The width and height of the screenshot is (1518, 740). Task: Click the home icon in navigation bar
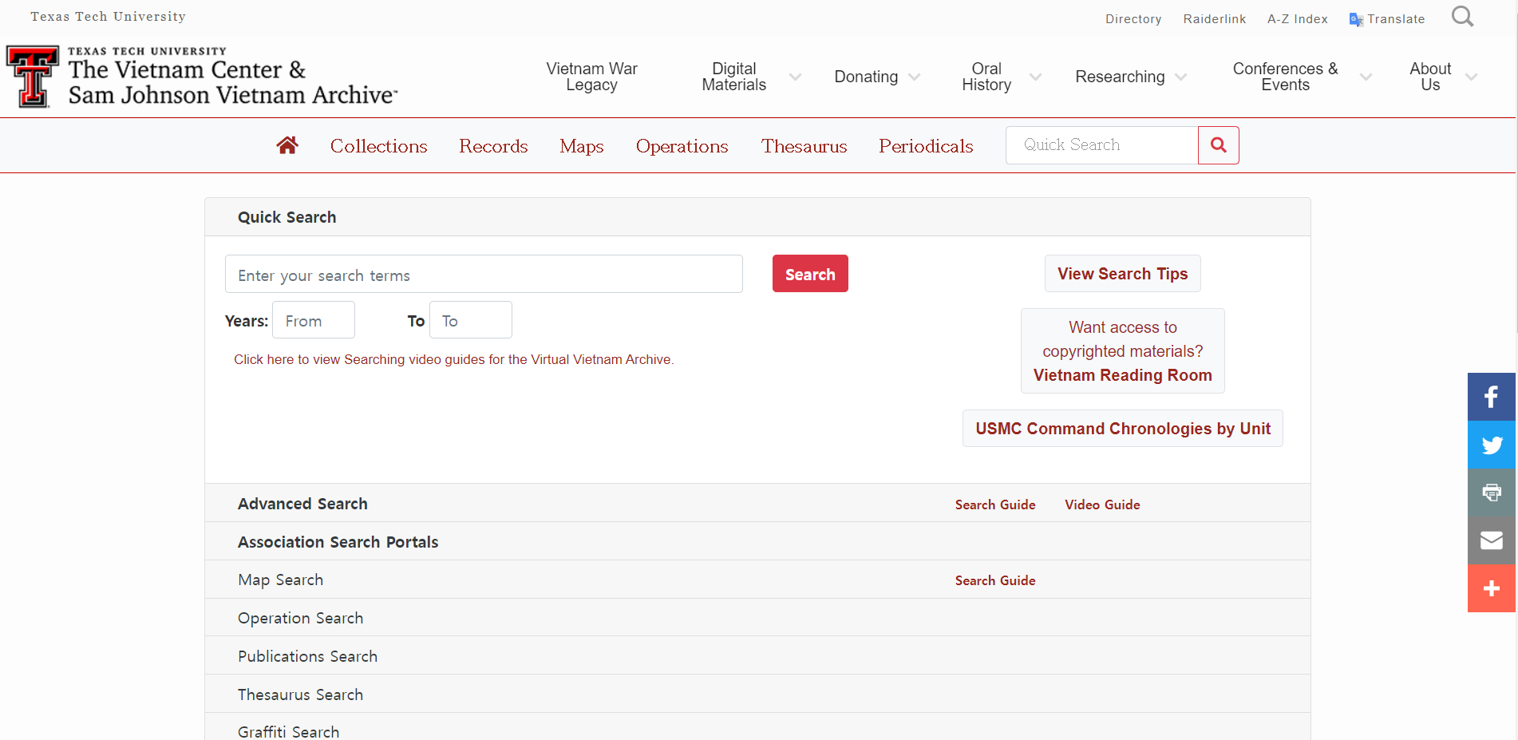(x=287, y=145)
